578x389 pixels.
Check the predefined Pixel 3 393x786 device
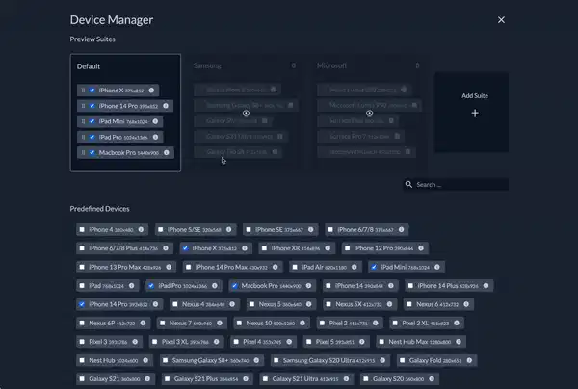tap(82, 342)
